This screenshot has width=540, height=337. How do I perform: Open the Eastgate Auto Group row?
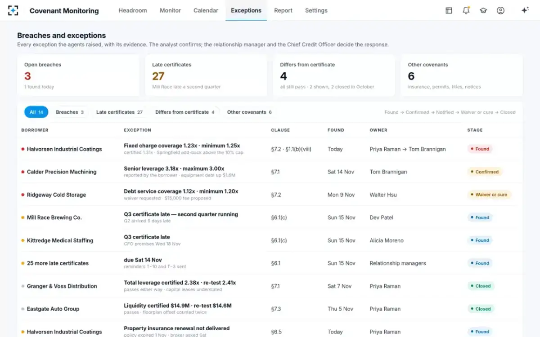[270, 309]
